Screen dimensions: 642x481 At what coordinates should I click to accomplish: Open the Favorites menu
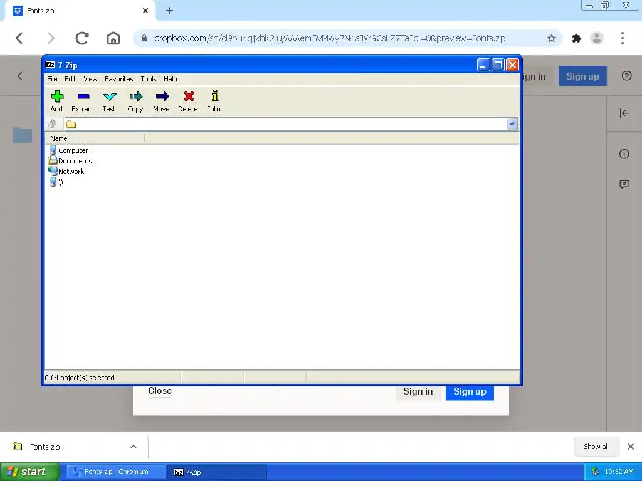pos(118,79)
